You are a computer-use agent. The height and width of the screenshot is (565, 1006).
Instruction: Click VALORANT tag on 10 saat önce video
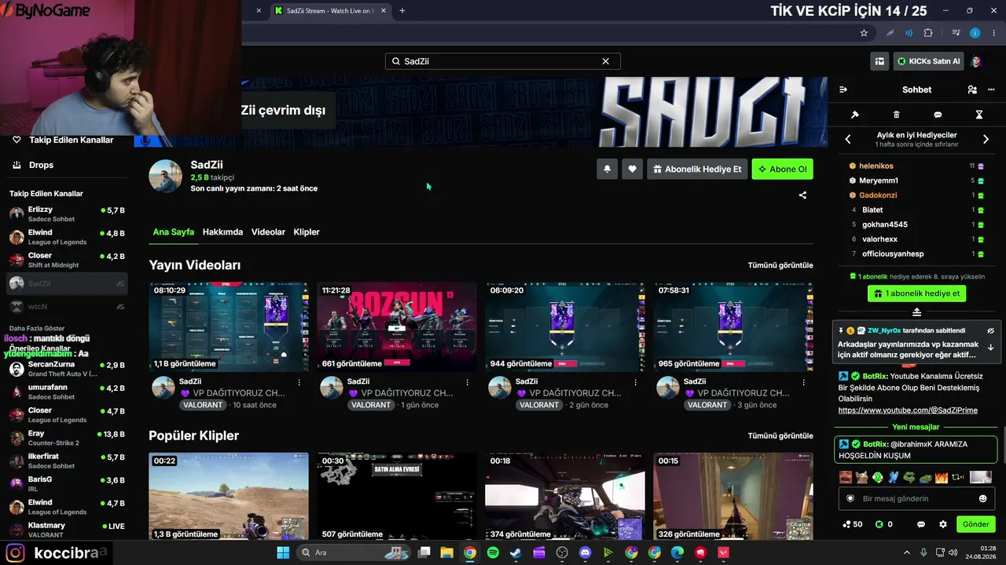(x=203, y=405)
